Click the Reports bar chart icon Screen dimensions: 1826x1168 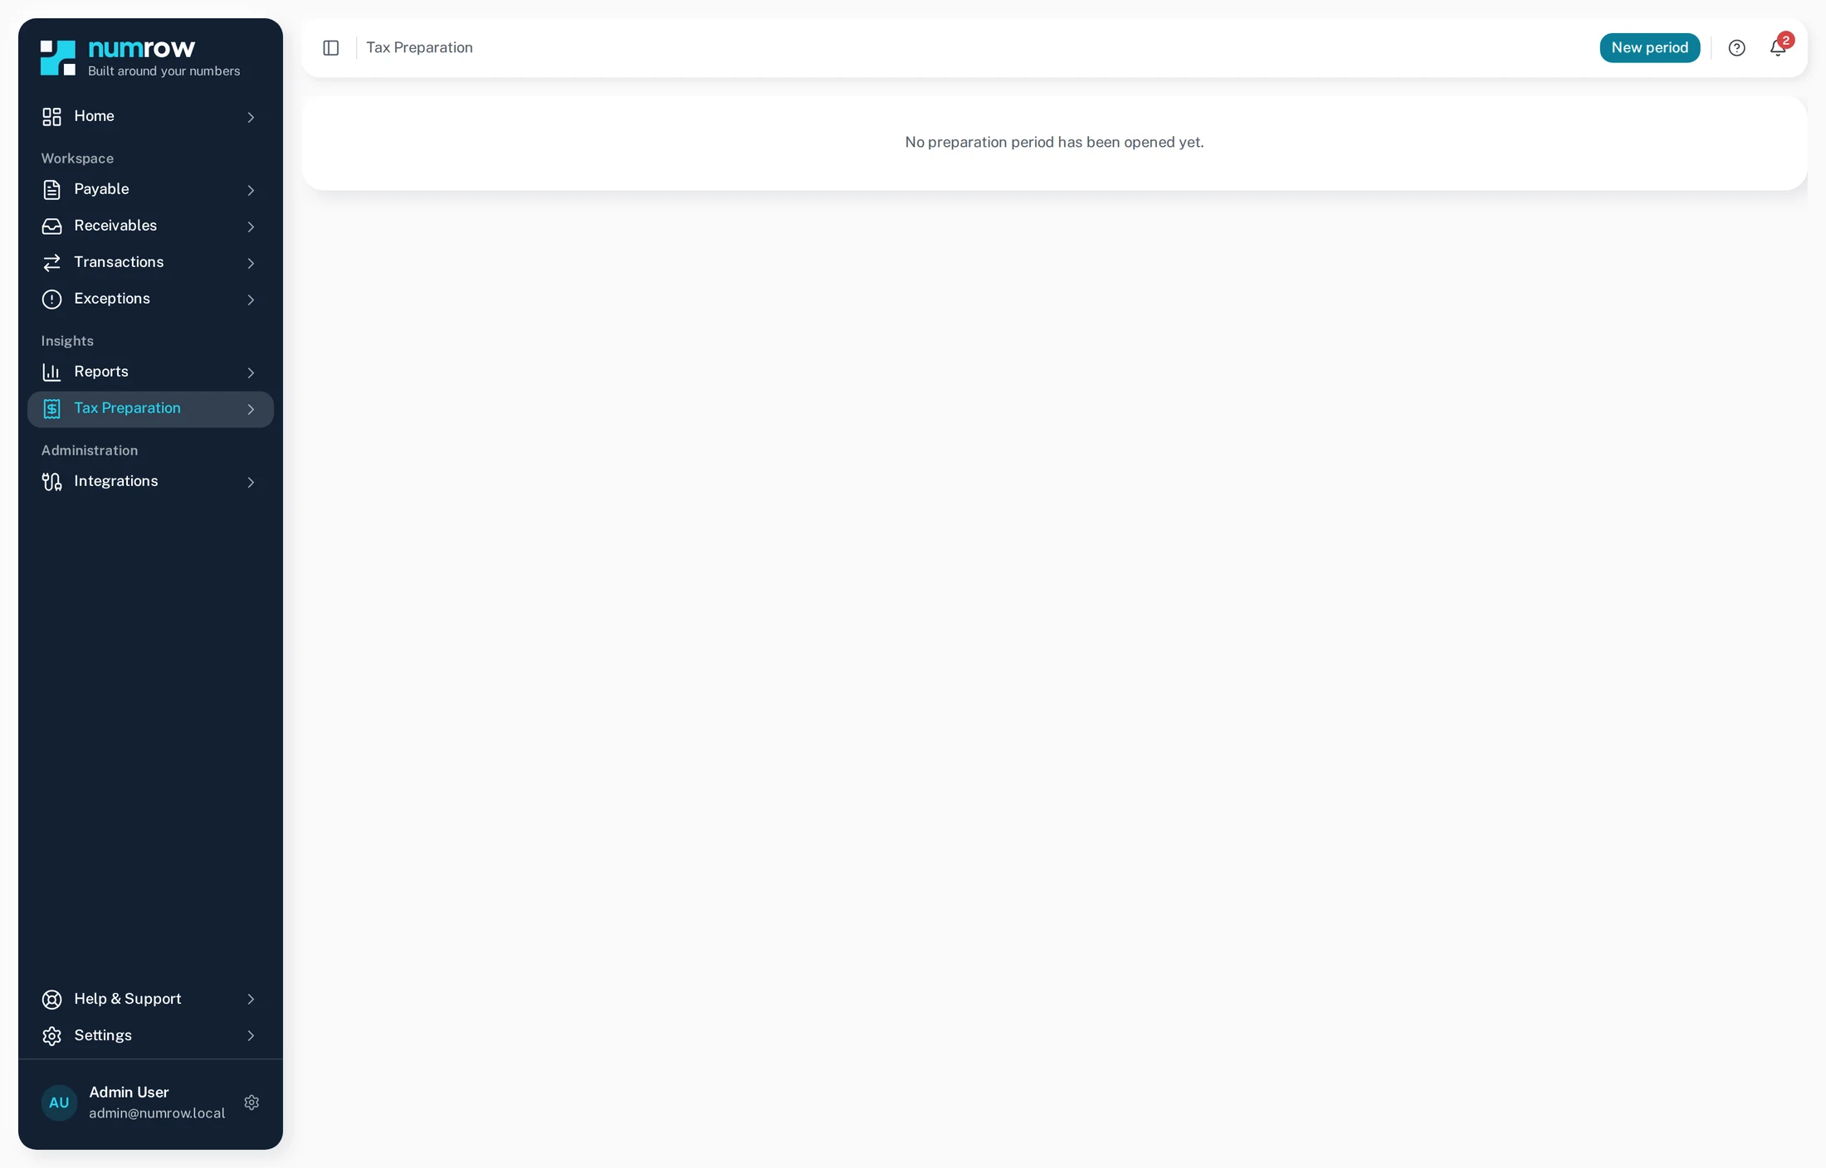point(51,372)
